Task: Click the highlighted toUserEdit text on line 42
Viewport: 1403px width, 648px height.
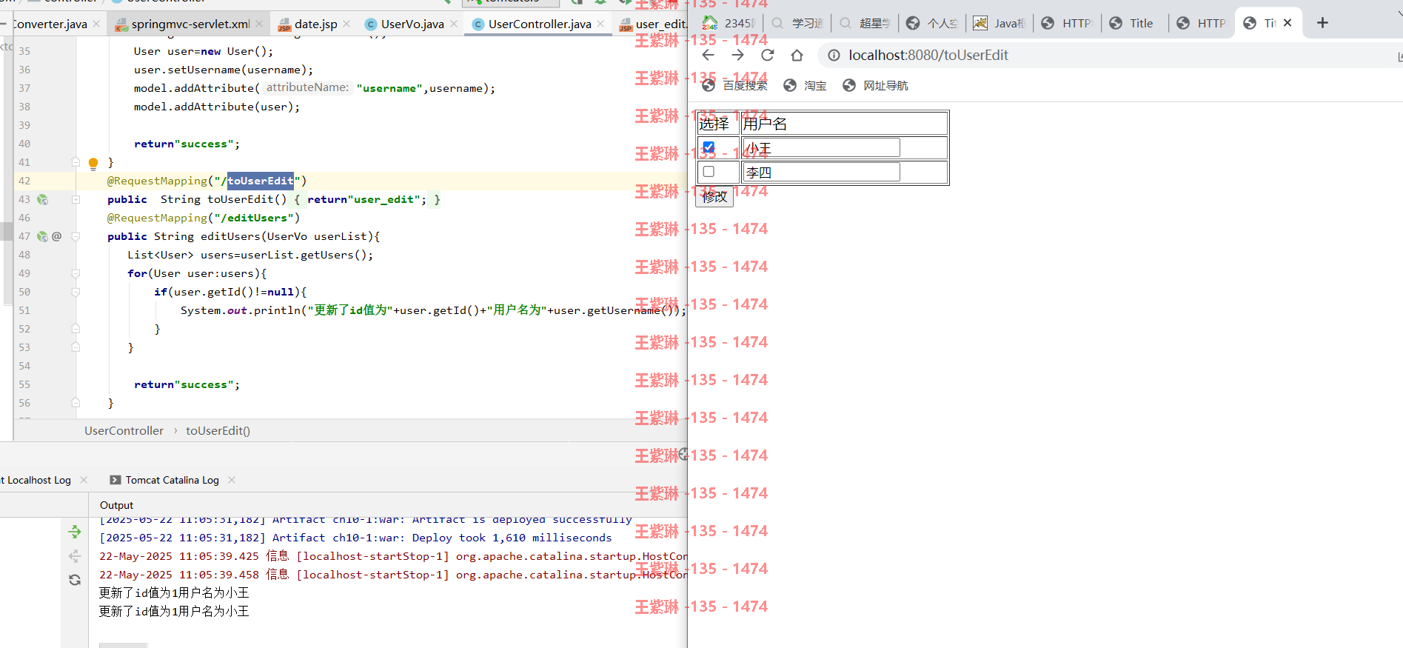Action: click(x=261, y=181)
